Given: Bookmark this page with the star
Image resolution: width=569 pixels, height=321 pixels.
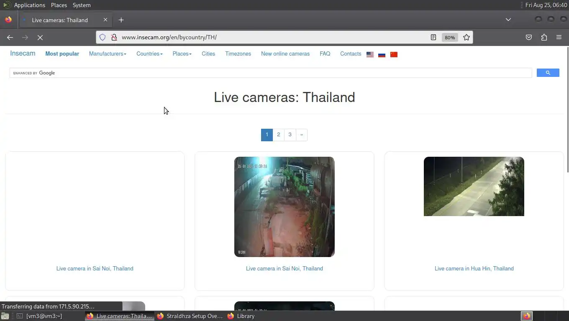Looking at the screenshot, I should pos(466,37).
